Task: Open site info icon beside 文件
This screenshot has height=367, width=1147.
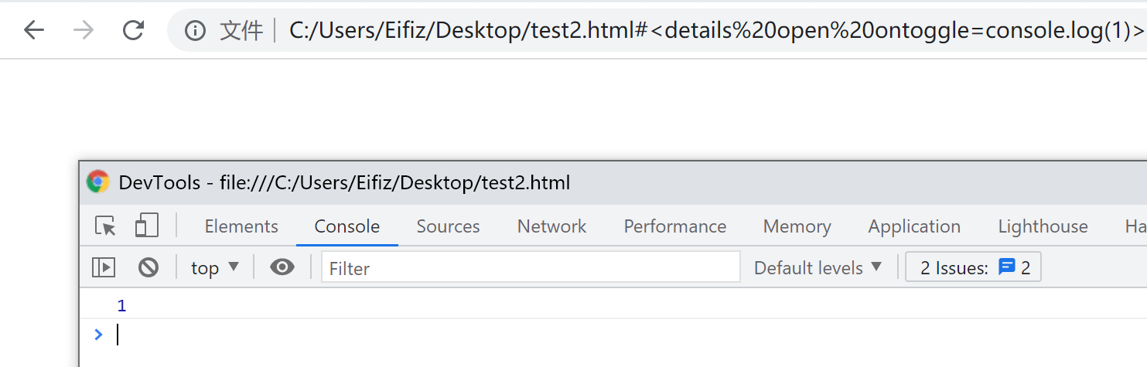Action: pos(196,31)
